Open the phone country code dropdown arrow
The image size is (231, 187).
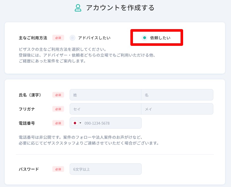coord(80,123)
